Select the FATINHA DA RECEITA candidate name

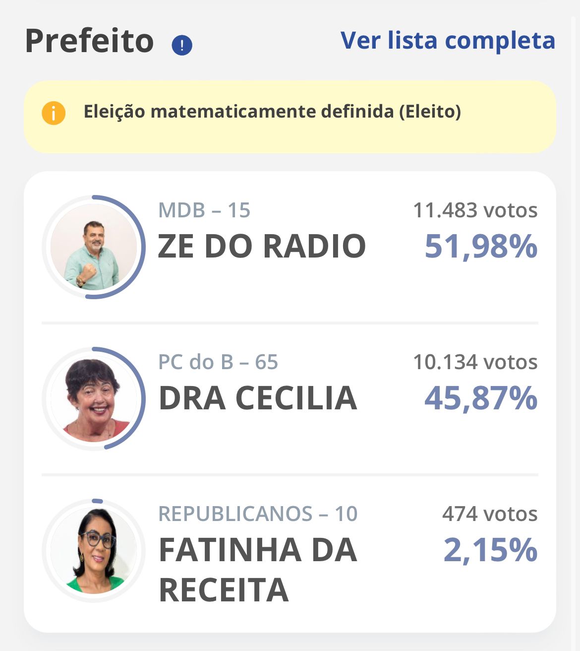(x=258, y=570)
